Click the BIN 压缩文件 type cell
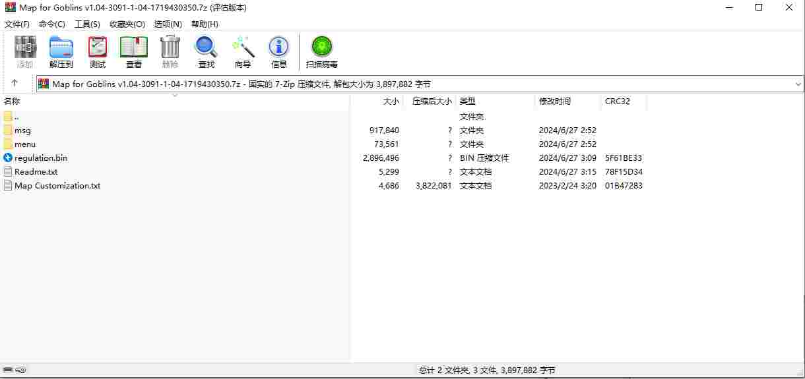The height and width of the screenshot is (379, 805). click(484, 158)
